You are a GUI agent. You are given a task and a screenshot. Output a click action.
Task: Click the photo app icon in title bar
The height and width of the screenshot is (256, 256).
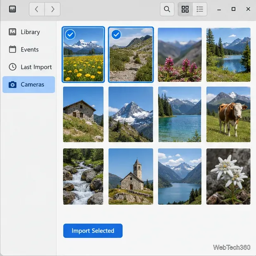(12, 9)
